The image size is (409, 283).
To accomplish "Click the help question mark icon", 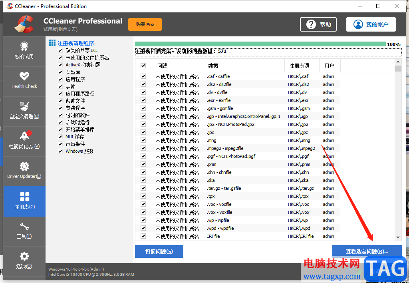I will click(311, 24).
